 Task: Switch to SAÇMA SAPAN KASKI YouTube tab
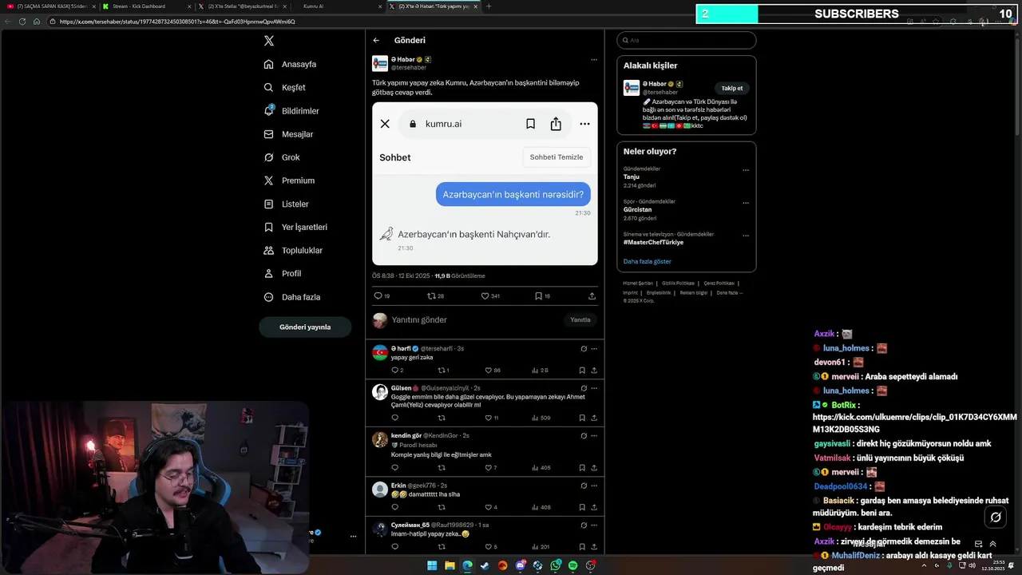click(x=50, y=6)
